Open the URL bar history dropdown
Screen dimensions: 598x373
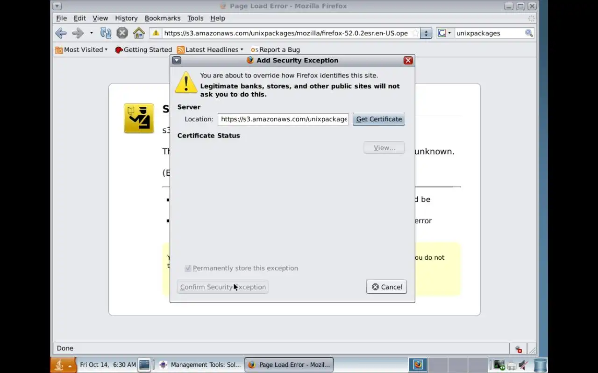click(426, 33)
